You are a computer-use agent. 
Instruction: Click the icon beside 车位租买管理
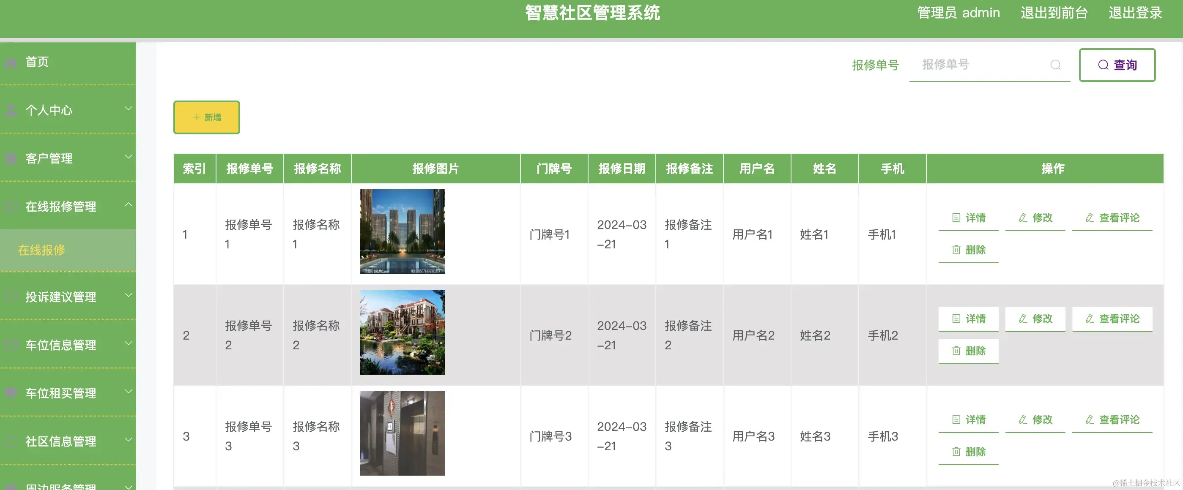(x=11, y=393)
